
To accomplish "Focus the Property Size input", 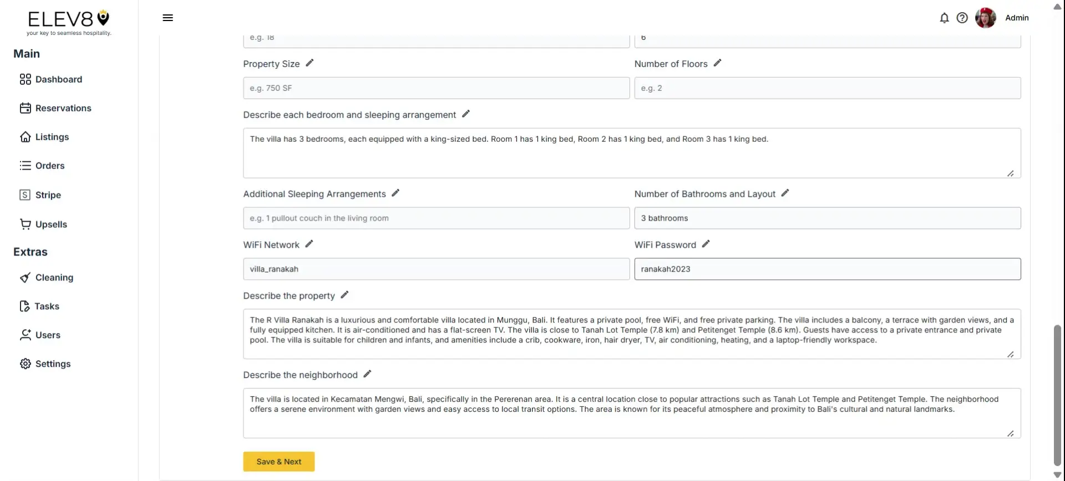I will (x=436, y=88).
